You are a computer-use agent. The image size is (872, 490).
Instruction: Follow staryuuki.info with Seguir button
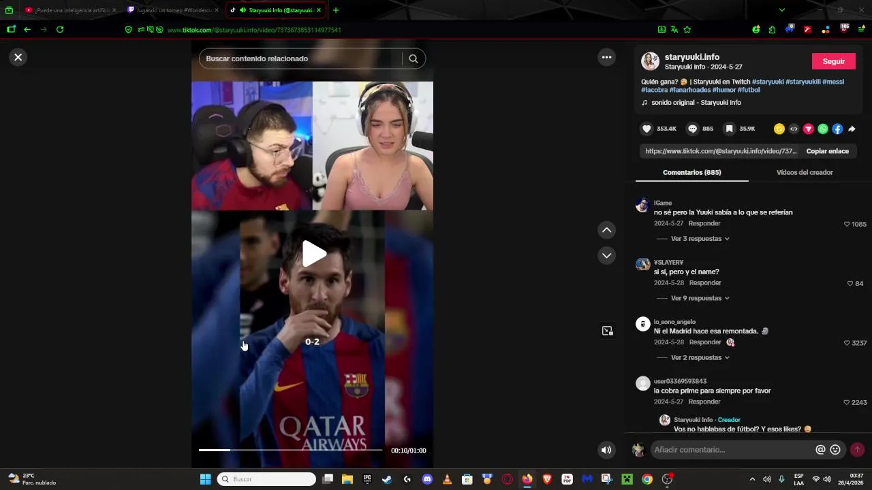point(833,61)
